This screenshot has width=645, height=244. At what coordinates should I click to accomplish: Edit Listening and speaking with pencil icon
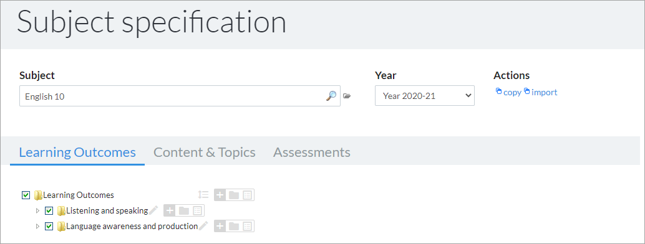pyautogui.click(x=153, y=210)
